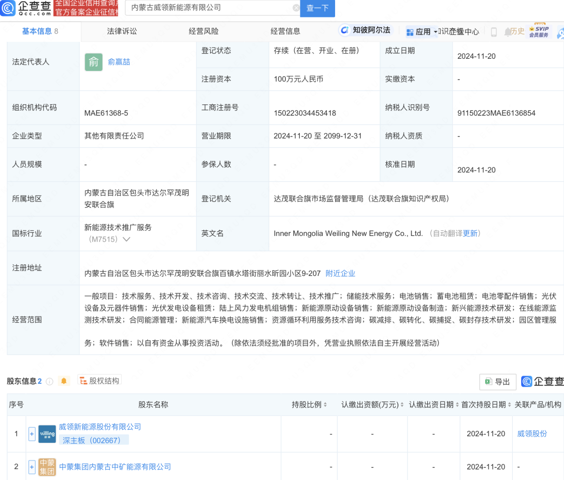Open related product 威领股份
Screen dimensions: 564x480
tap(532, 434)
